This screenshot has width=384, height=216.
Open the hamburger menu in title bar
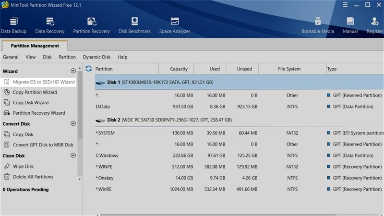[x=345, y=5]
